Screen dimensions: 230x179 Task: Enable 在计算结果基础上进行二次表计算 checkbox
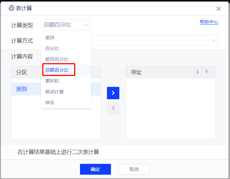click(x=14, y=152)
